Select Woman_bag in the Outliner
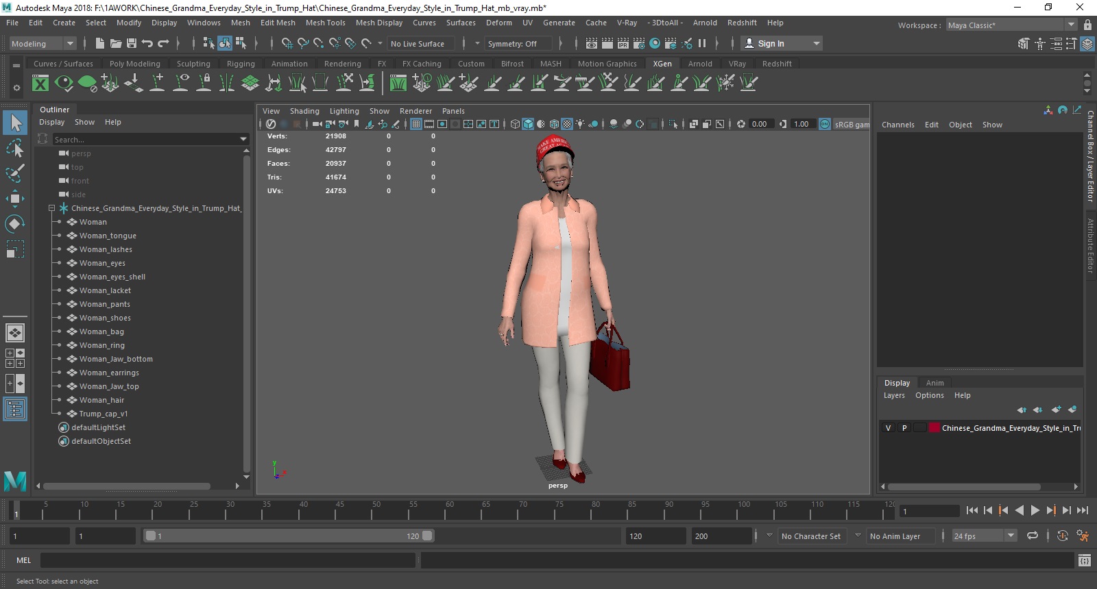This screenshot has width=1097, height=589. coord(101,331)
